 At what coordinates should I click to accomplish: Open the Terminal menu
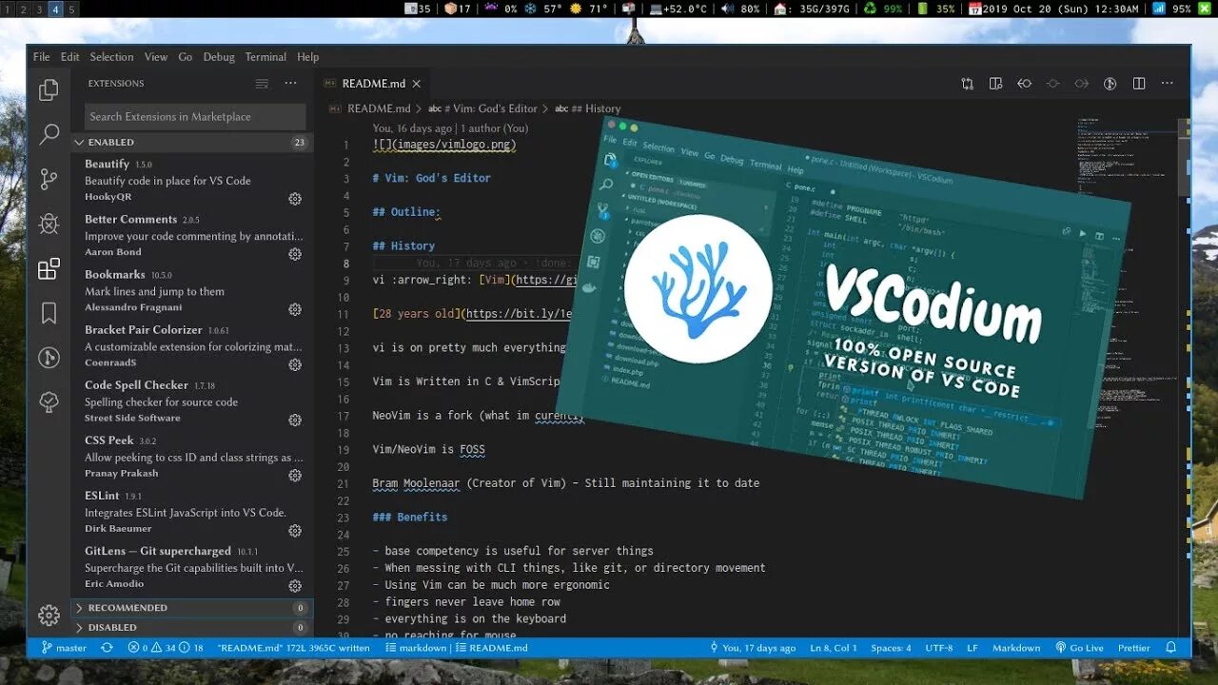coord(265,57)
